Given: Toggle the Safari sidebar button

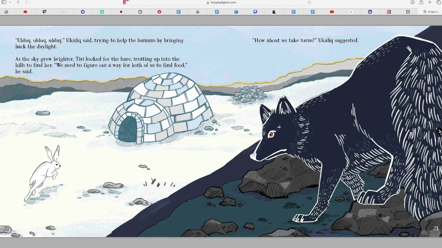Looking at the screenshot, I should click(x=4, y=2).
